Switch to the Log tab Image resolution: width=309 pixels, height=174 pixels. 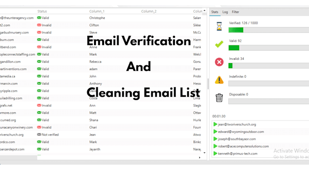click(225, 12)
